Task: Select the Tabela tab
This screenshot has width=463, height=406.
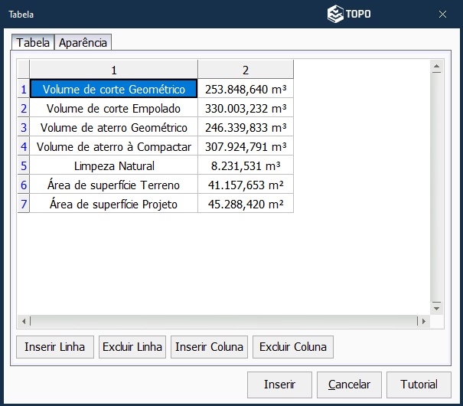Action: coord(33,43)
